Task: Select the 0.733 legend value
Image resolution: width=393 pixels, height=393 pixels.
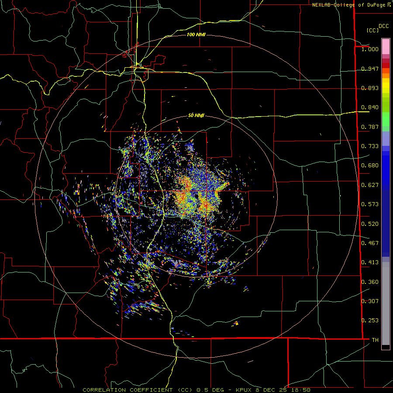Action: (370, 146)
